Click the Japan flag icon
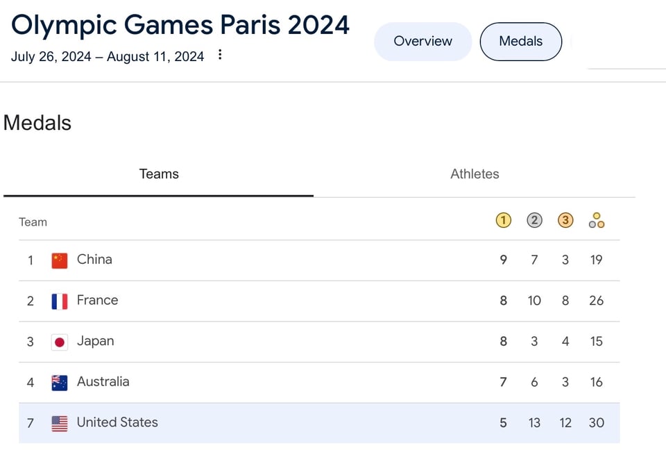Screen dimensions: 666x450 point(60,342)
